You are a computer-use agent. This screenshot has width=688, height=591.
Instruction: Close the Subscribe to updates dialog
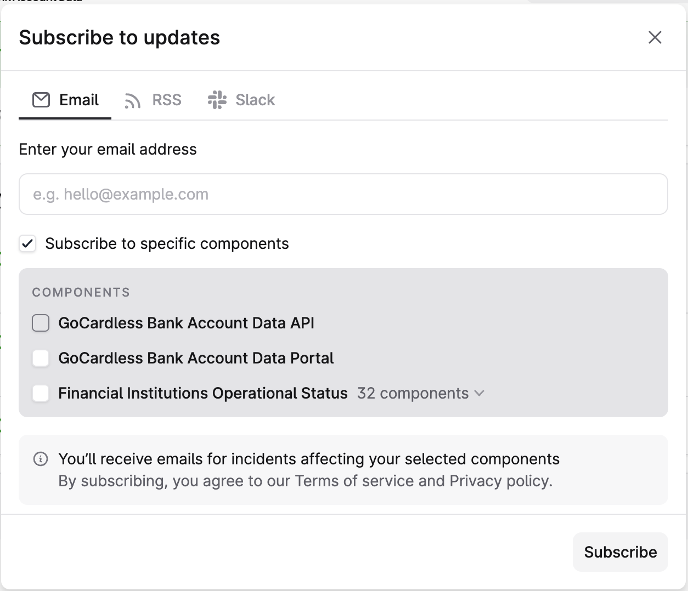coord(655,37)
